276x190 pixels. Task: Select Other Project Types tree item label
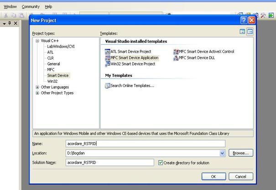[x=57, y=93]
